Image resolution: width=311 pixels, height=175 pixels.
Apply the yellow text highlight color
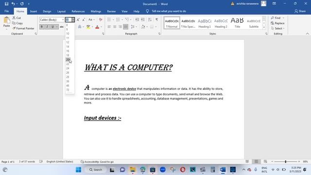[88, 27]
